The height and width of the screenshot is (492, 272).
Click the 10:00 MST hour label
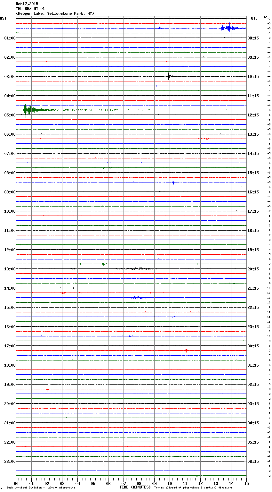click(10, 211)
